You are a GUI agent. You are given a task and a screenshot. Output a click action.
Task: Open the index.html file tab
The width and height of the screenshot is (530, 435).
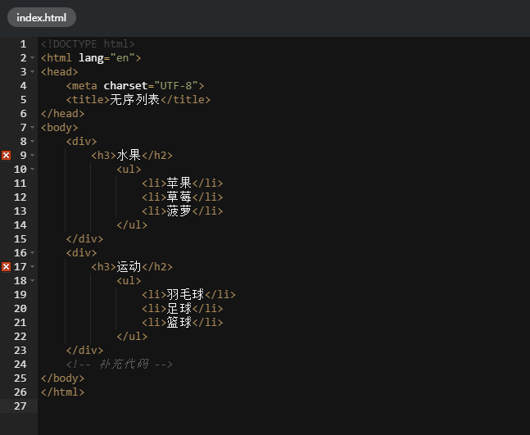pos(42,17)
